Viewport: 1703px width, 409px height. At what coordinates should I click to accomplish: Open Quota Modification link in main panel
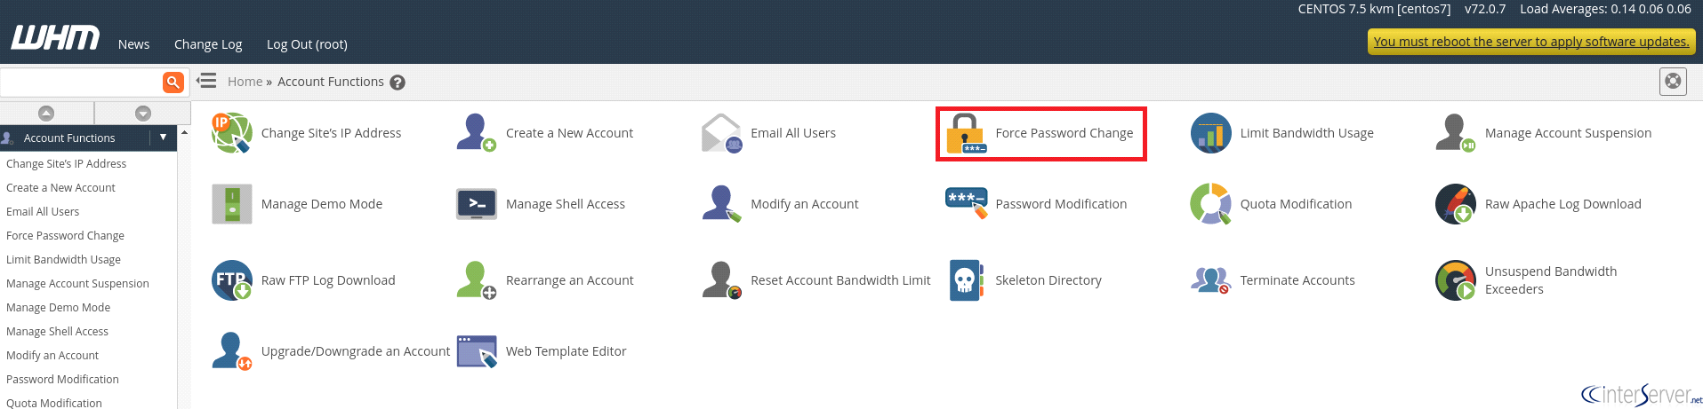coord(1296,204)
